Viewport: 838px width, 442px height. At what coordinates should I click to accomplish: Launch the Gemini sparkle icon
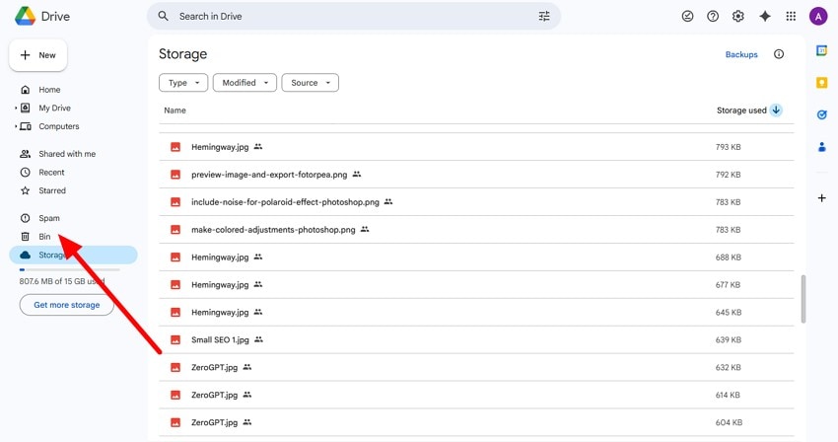tap(765, 16)
